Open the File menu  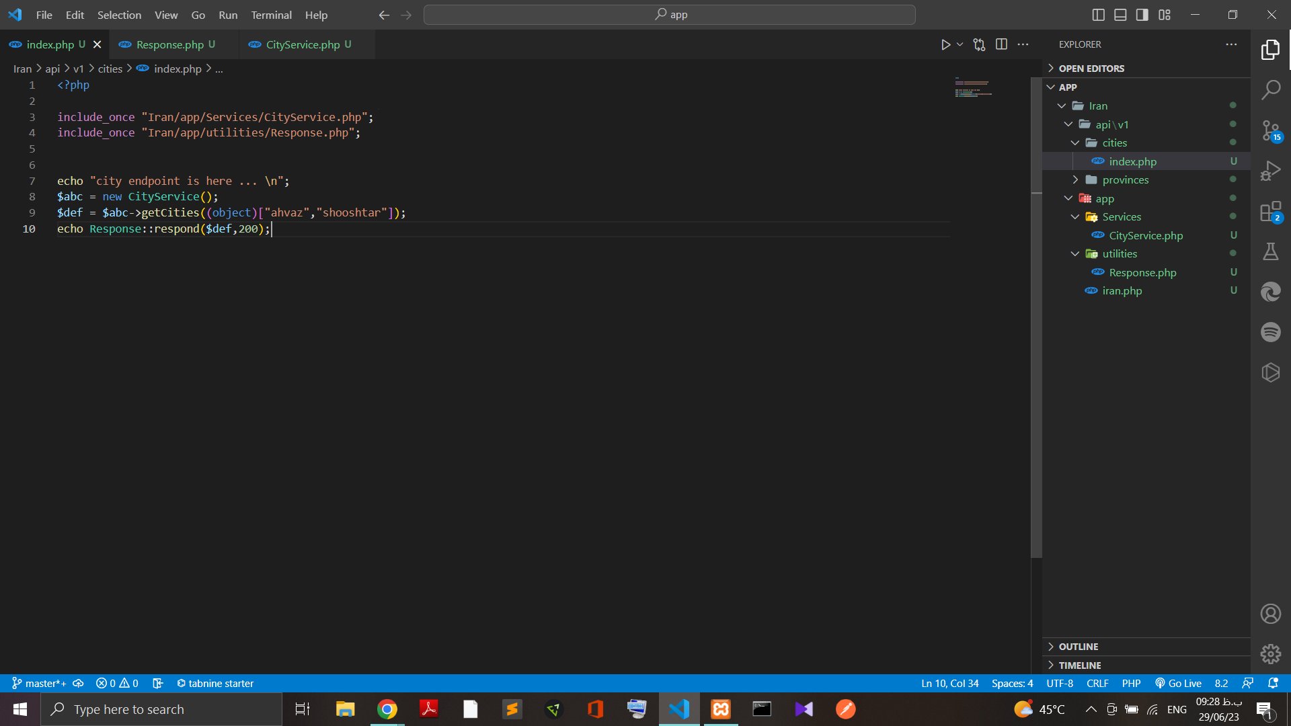(x=44, y=15)
